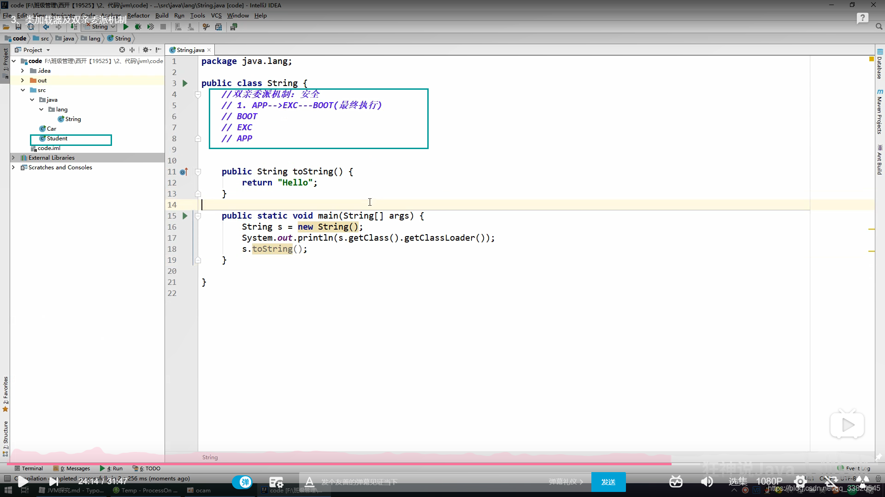Screen dimensions: 885x497
Task: Open the Refactor menu
Action: click(x=138, y=15)
